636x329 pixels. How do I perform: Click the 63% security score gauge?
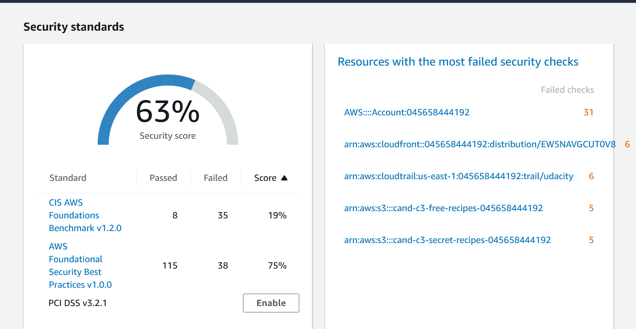(168, 111)
